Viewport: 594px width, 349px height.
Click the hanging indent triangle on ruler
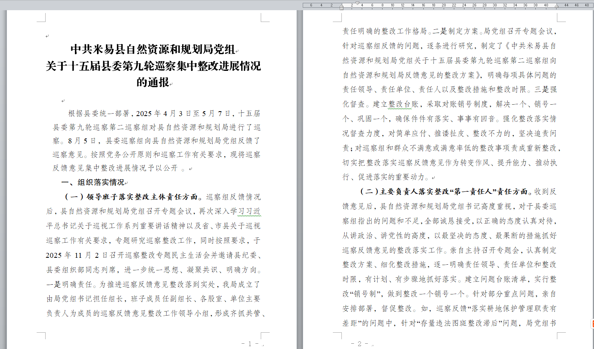(x=341, y=6)
